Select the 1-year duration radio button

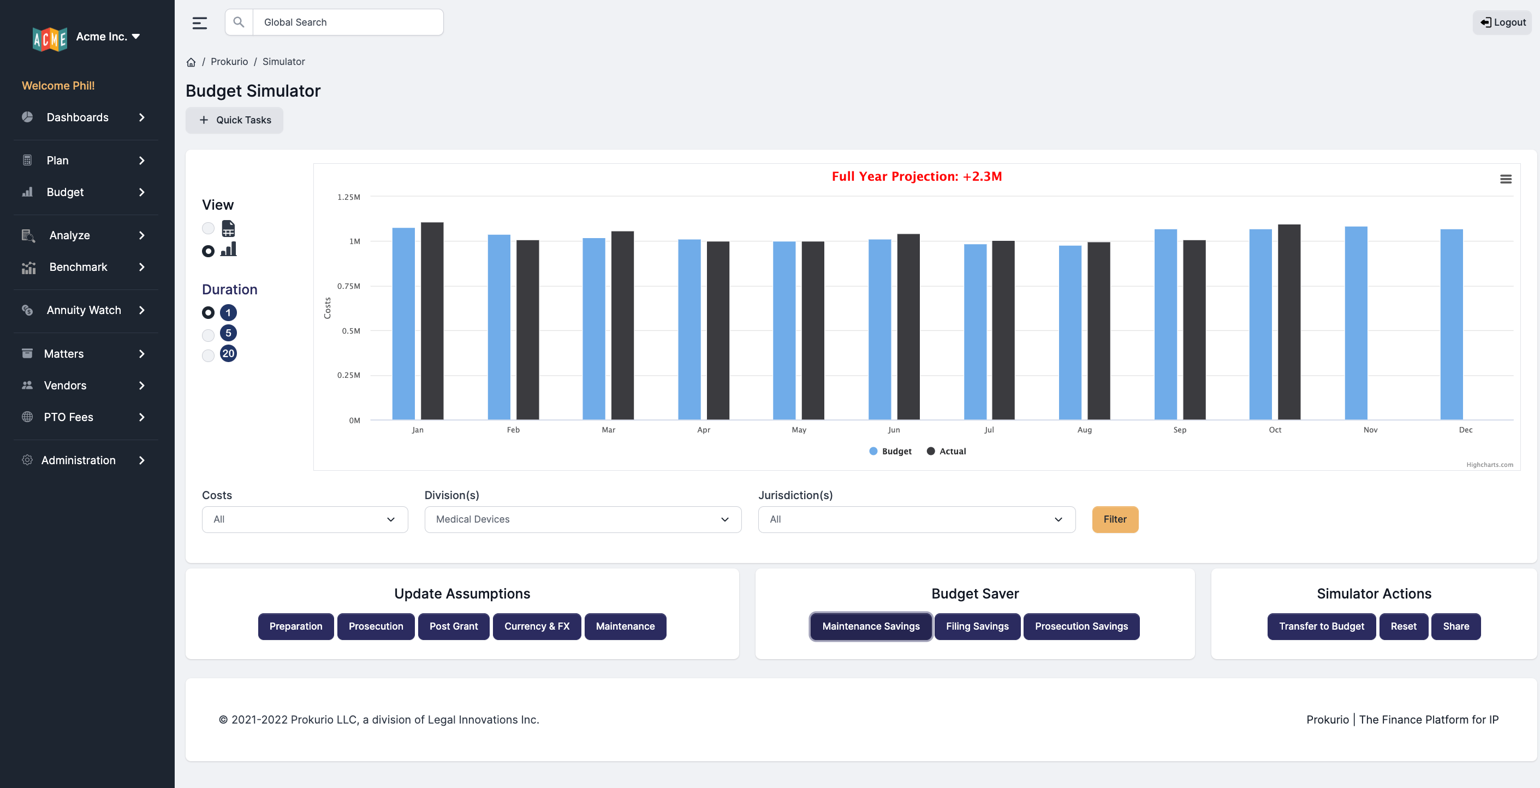(208, 312)
